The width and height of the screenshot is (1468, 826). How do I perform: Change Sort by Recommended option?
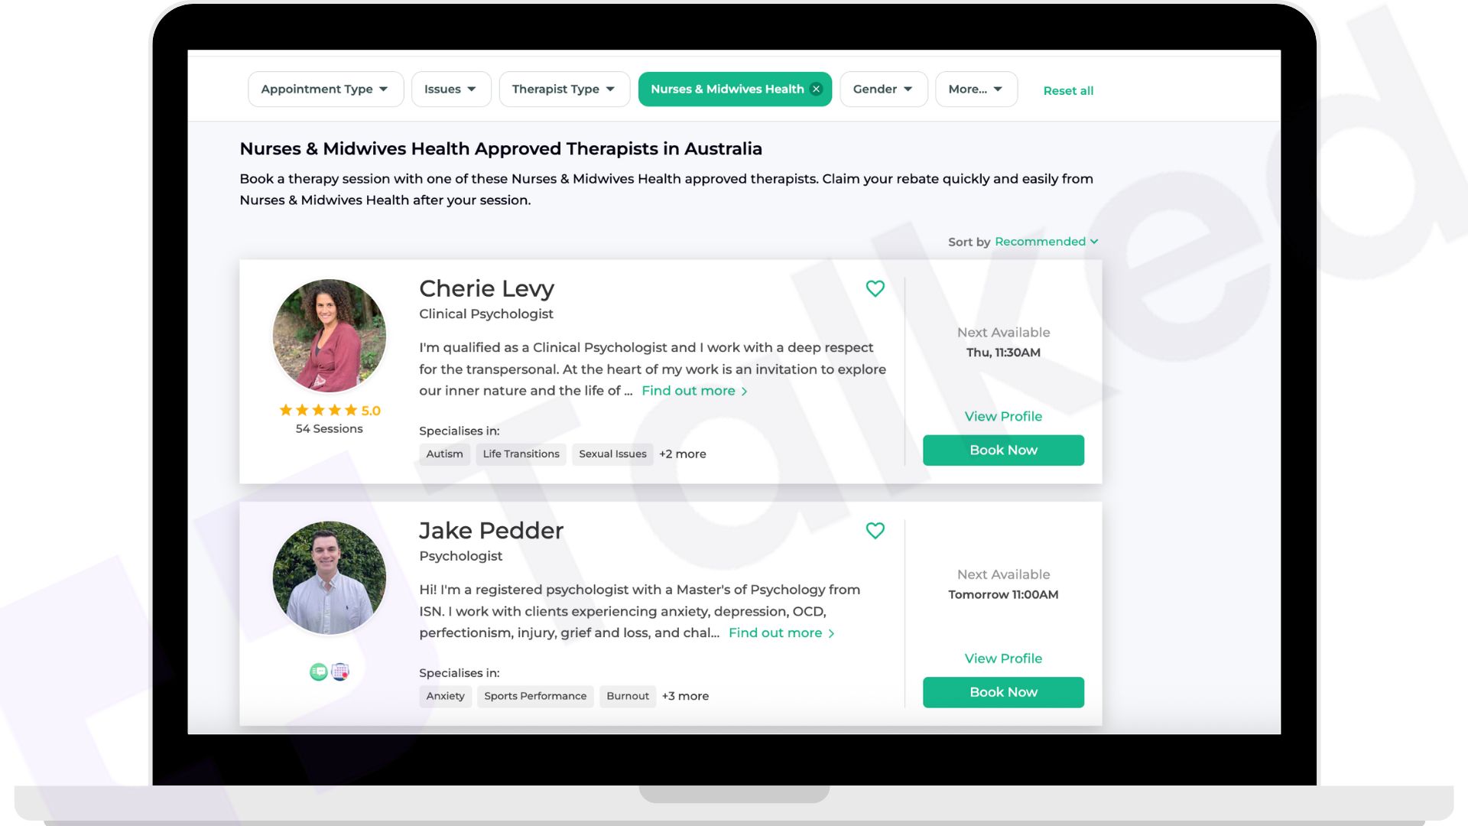point(1046,242)
